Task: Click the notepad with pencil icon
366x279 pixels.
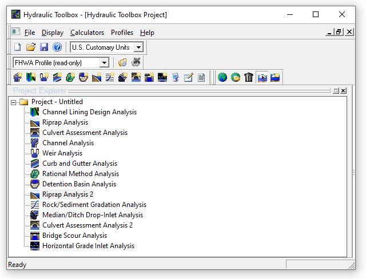Action: click(x=188, y=77)
